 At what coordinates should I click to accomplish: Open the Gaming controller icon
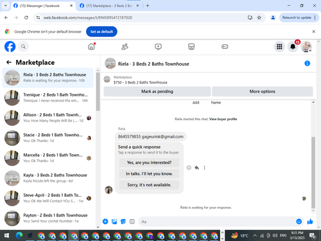(225, 46)
